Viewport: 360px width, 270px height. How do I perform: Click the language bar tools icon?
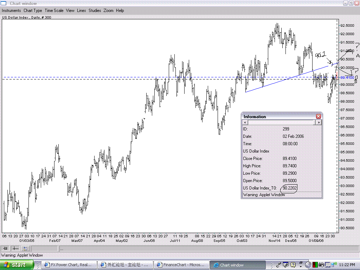click(x=285, y=265)
